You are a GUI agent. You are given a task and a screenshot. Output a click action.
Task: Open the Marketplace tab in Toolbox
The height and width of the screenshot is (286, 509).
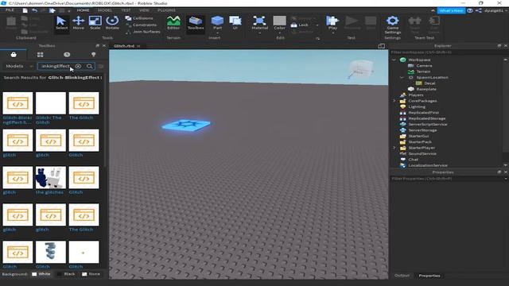pyautogui.click(x=14, y=55)
